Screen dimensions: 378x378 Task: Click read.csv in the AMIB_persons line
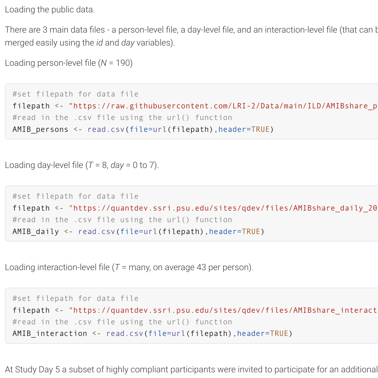pos(106,129)
